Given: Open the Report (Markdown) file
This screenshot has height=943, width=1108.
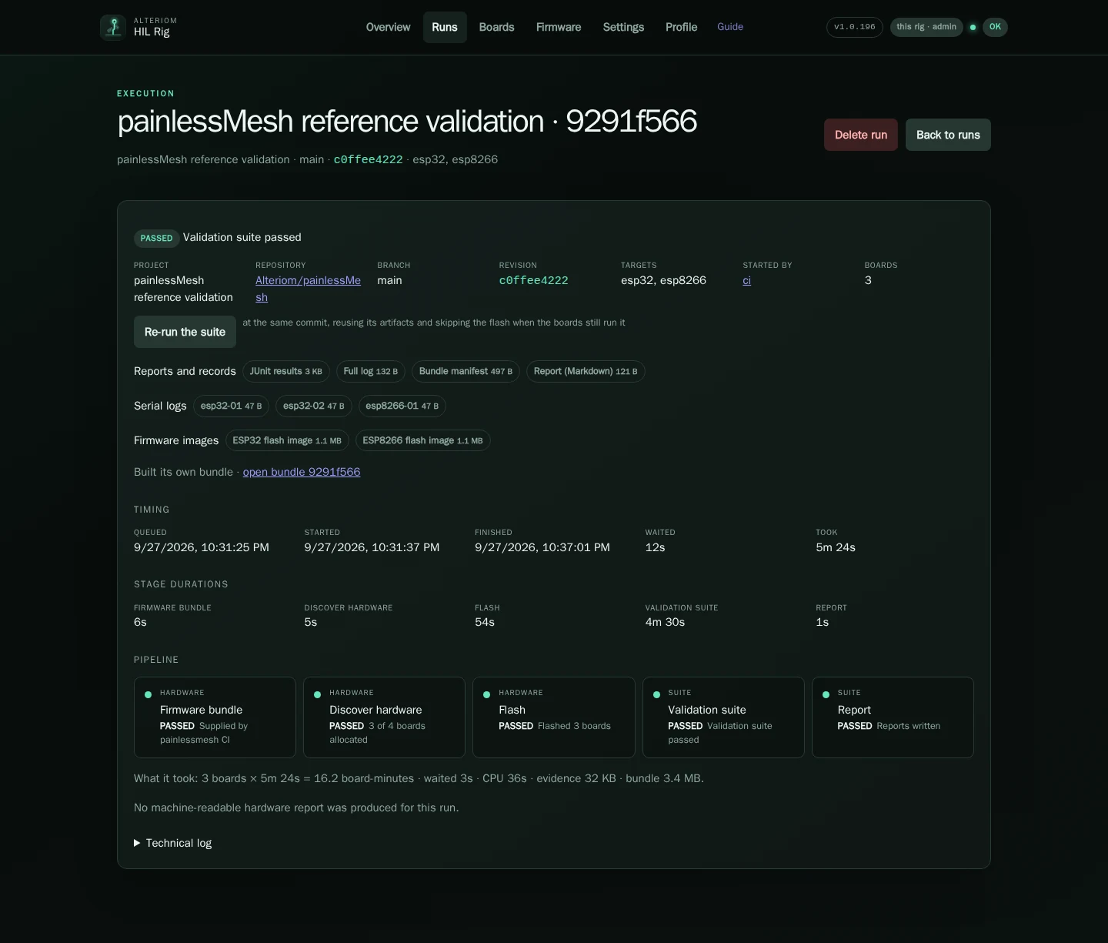Looking at the screenshot, I should tap(586, 371).
